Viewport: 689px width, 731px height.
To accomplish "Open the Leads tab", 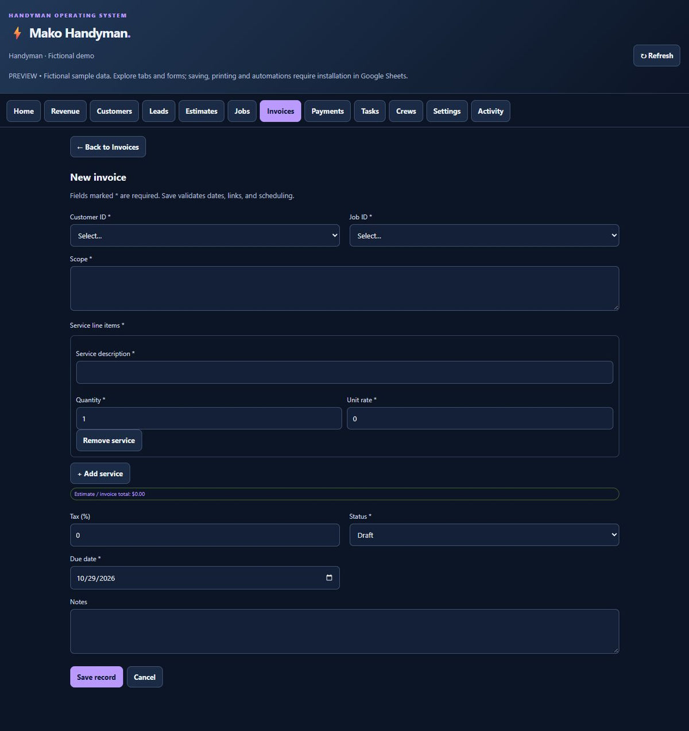I will [158, 111].
